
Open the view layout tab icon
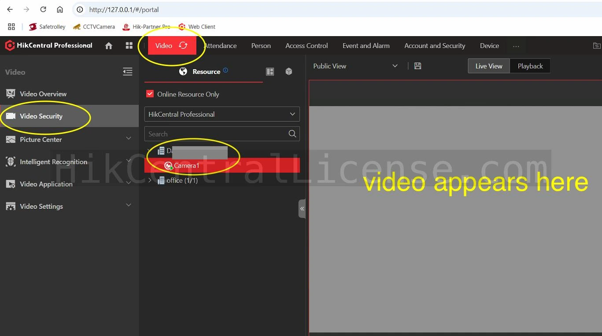click(270, 71)
